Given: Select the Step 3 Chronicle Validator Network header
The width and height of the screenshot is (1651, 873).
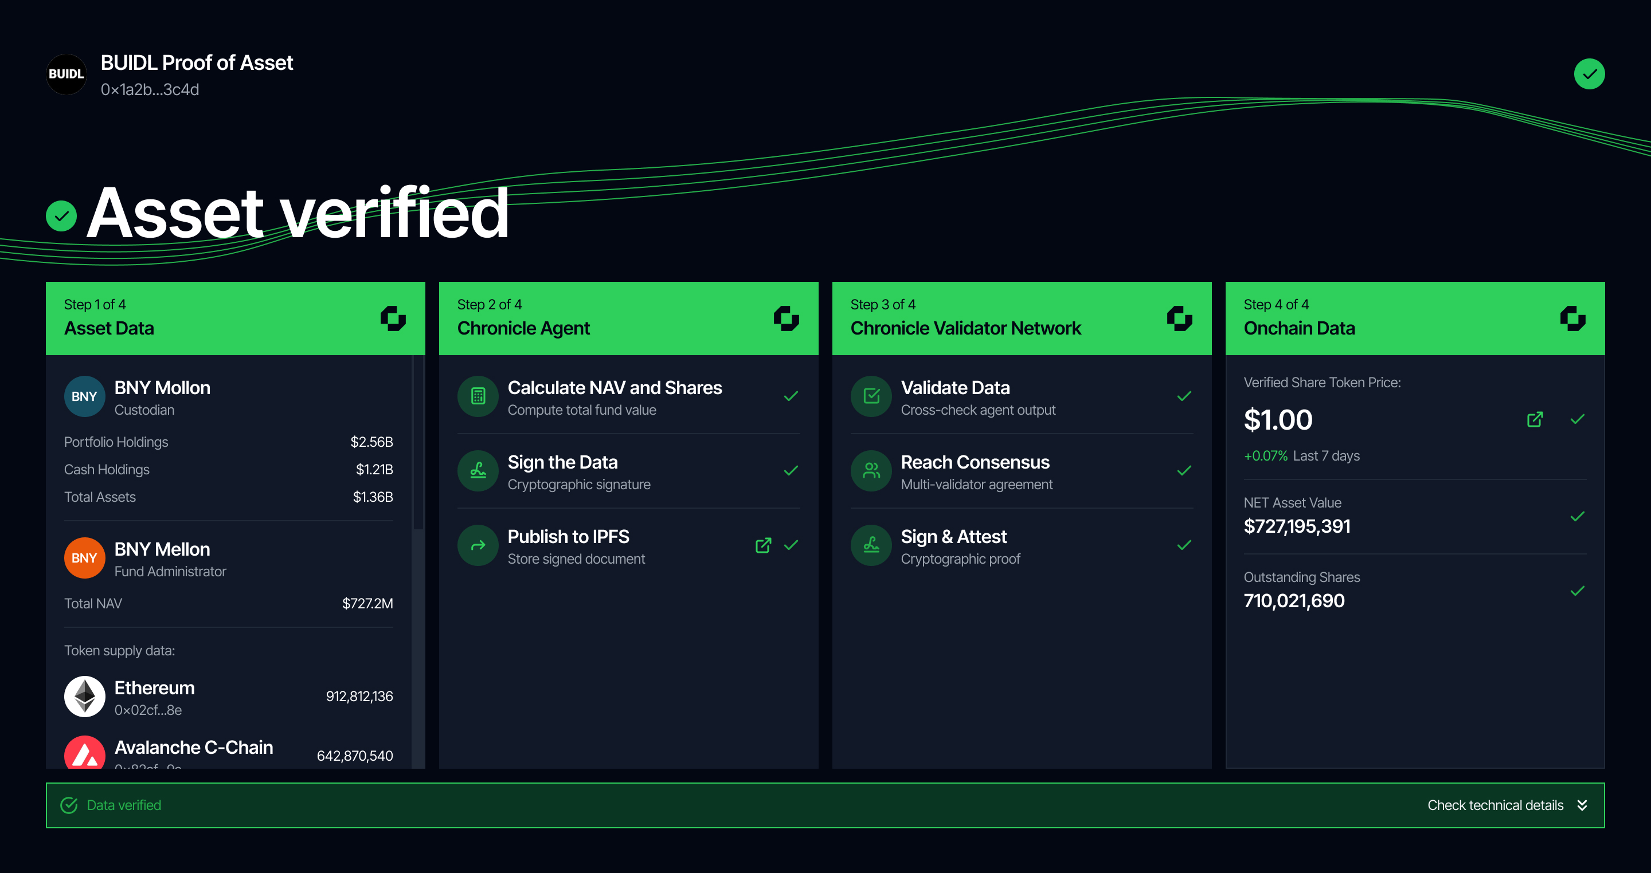Looking at the screenshot, I should [1022, 318].
